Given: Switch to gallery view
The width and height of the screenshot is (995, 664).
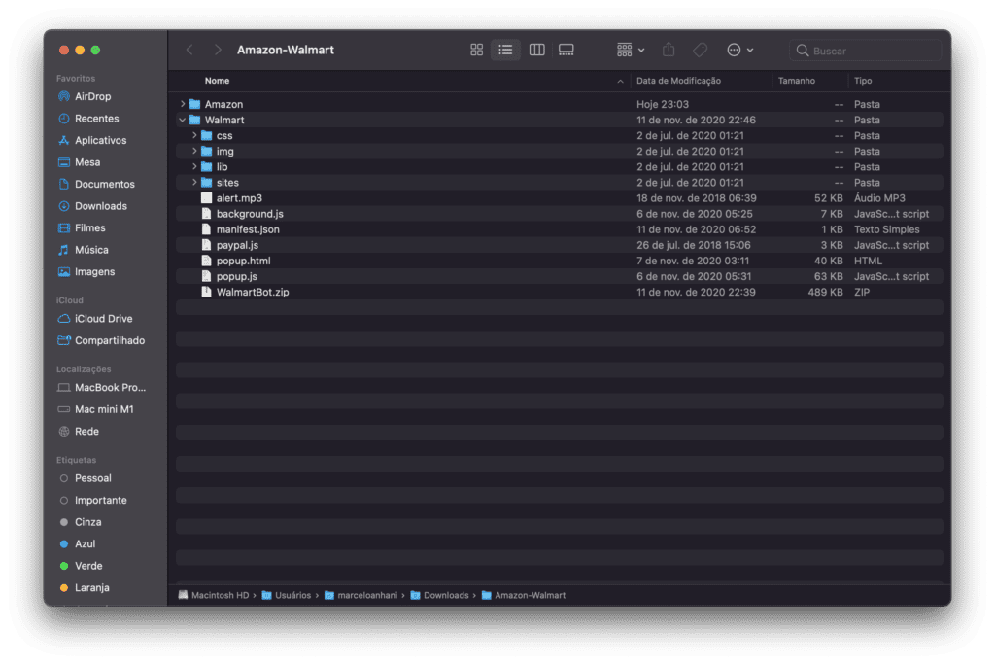Looking at the screenshot, I should point(566,50).
